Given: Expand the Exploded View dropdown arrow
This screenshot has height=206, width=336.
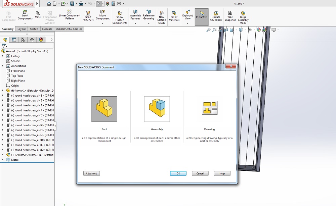Looking at the screenshot, I should pos(188,23).
